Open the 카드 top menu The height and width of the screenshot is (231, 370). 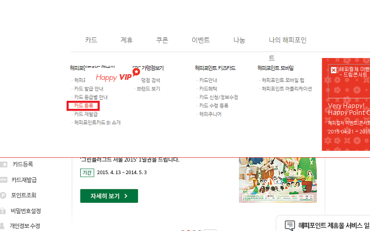pyautogui.click(x=91, y=40)
